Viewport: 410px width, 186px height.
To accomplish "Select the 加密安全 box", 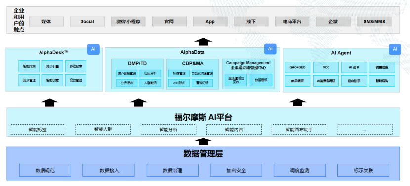I will click(236, 170).
